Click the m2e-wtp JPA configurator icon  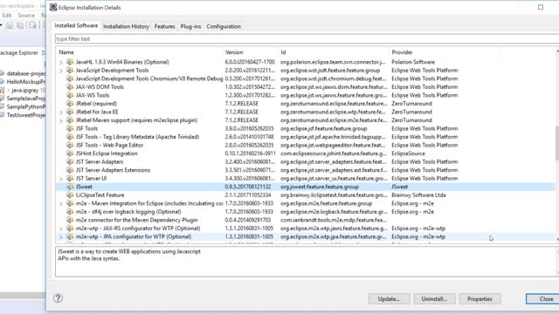[70, 236]
